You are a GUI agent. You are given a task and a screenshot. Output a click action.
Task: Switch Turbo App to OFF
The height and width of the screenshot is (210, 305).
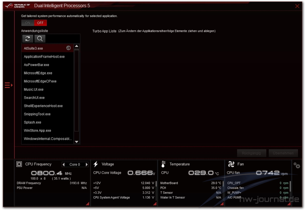pyautogui.click(x=40, y=23)
